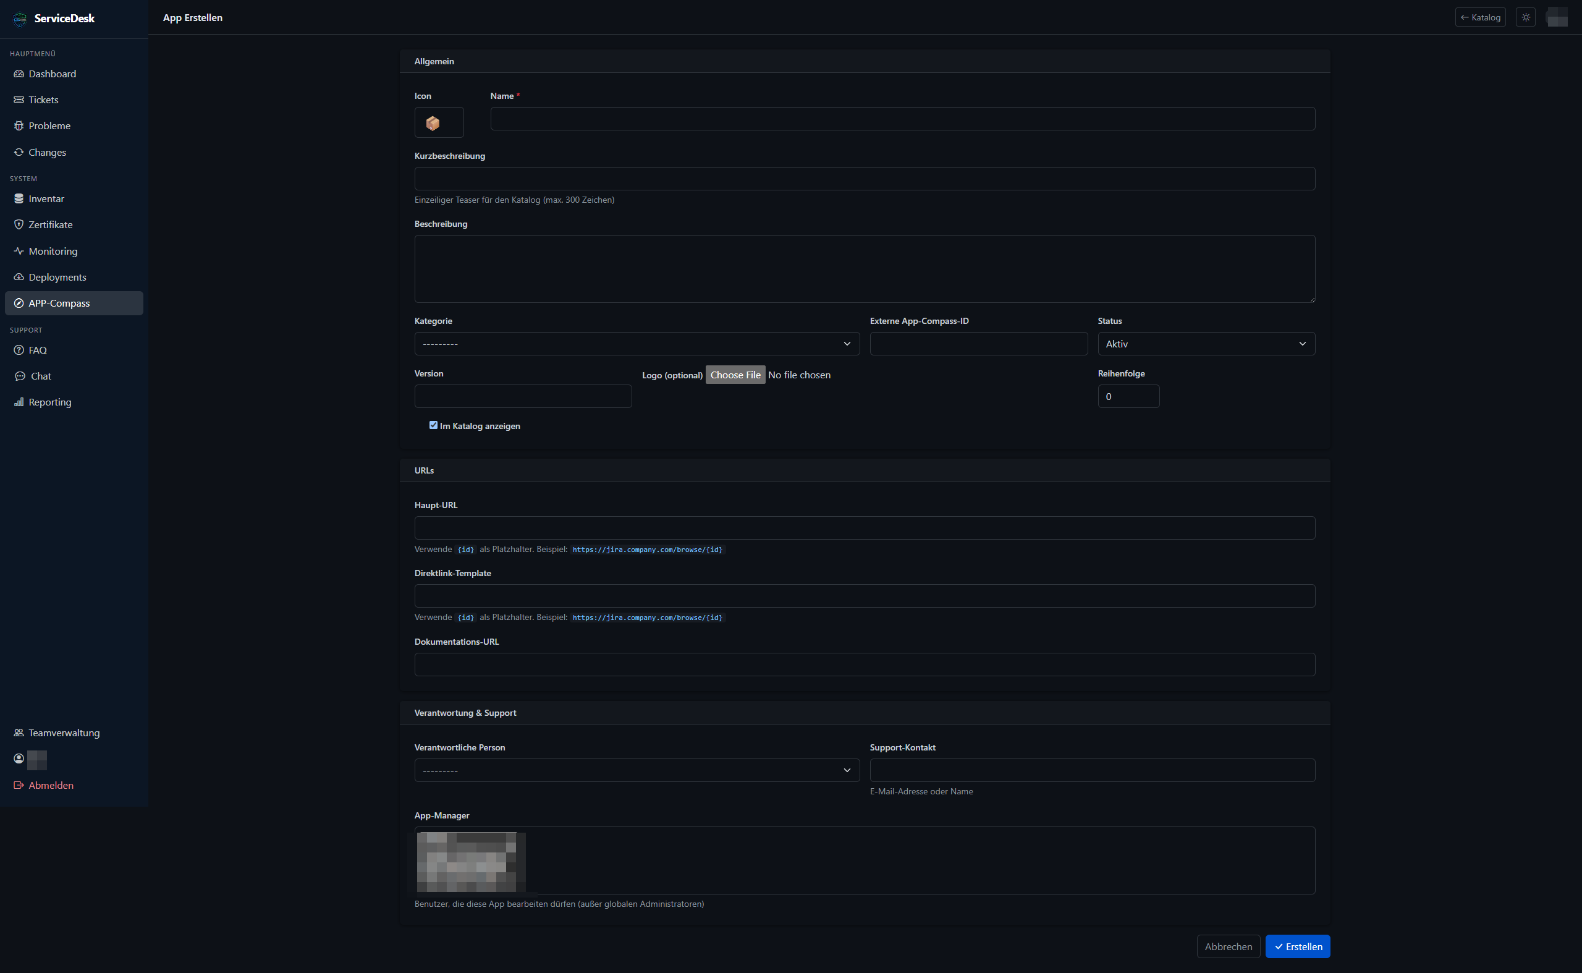The width and height of the screenshot is (1582, 973).
Task: Open the Status dropdown showing Aktiv
Action: coord(1206,344)
